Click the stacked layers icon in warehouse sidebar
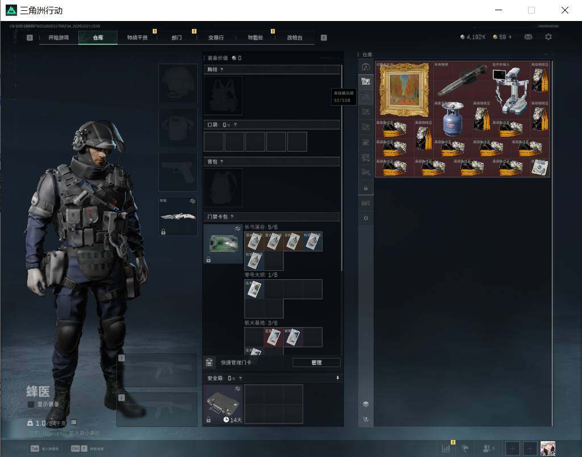The width and height of the screenshot is (582, 457). pos(366,404)
